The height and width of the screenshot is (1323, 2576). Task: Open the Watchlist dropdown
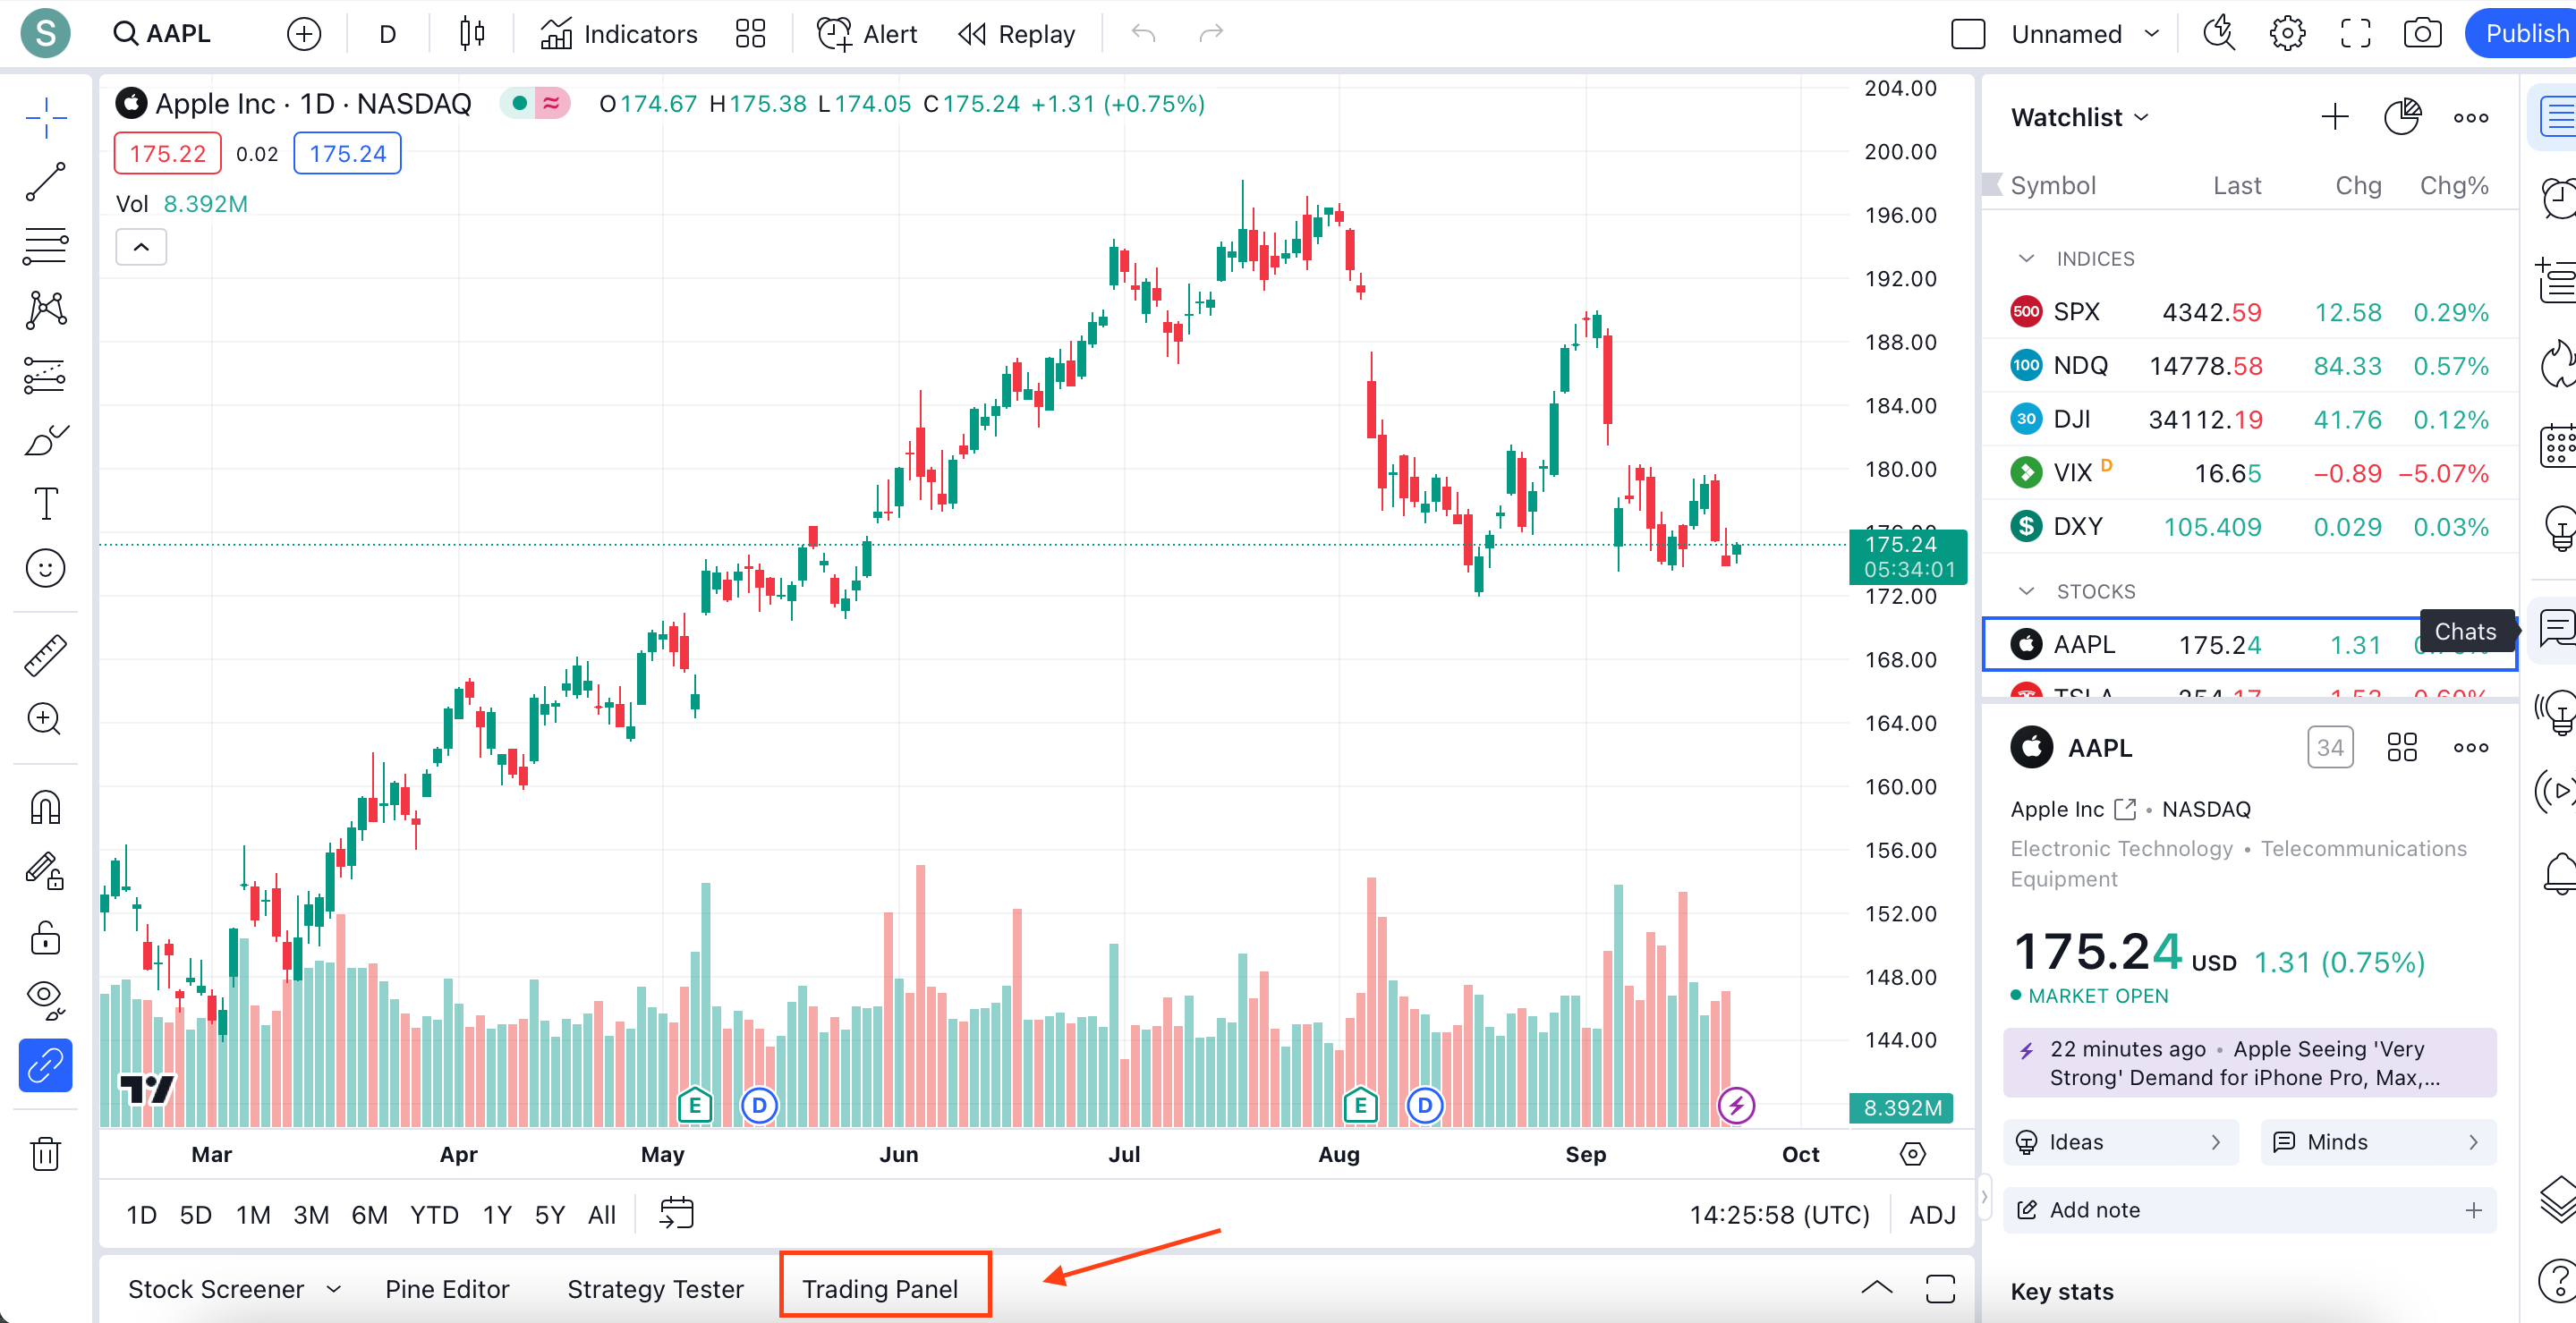coord(2079,117)
